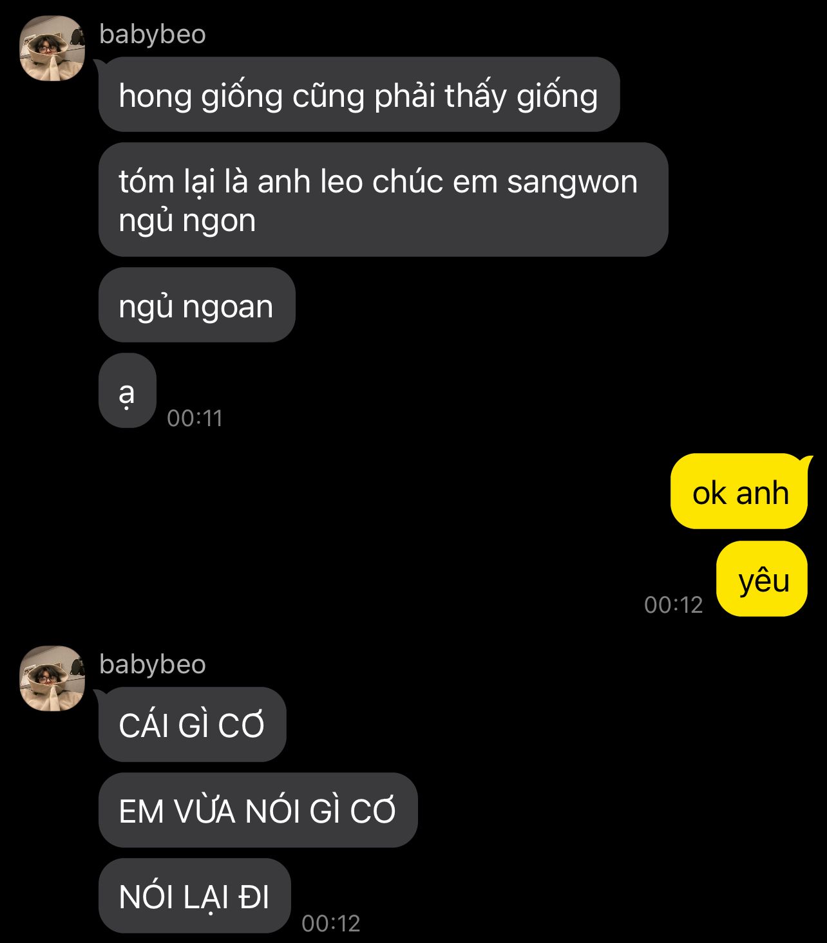Tap babybeo's avatar beside 'CÁI GÌ CƠ'
Image resolution: width=827 pixels, height=943 pixels.
52,678
